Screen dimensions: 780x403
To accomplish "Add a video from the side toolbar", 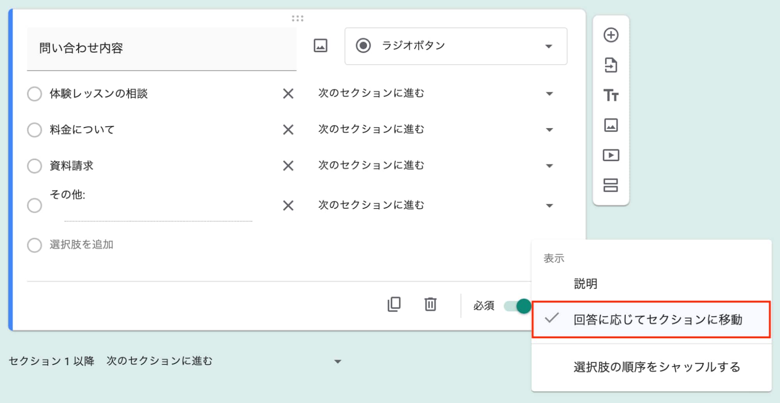I will click(x=611, y=155).
